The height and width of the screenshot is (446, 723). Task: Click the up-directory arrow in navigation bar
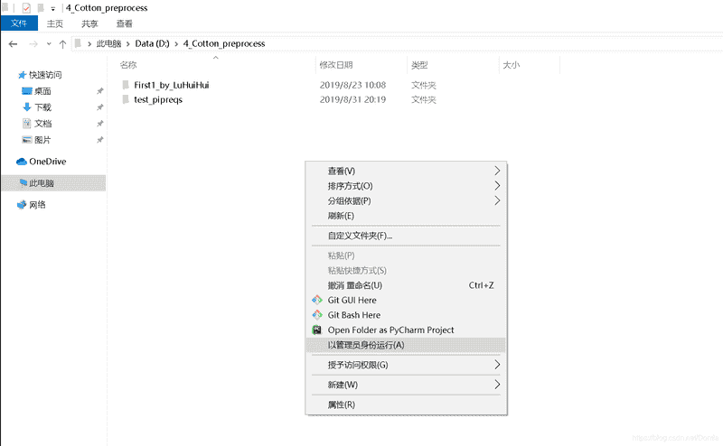click(x=62, y=43)
